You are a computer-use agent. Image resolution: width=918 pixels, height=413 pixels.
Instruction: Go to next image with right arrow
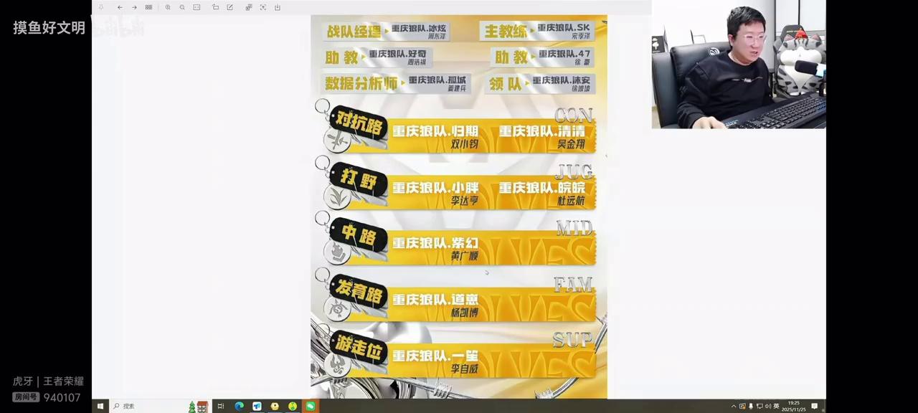point(134,7)
